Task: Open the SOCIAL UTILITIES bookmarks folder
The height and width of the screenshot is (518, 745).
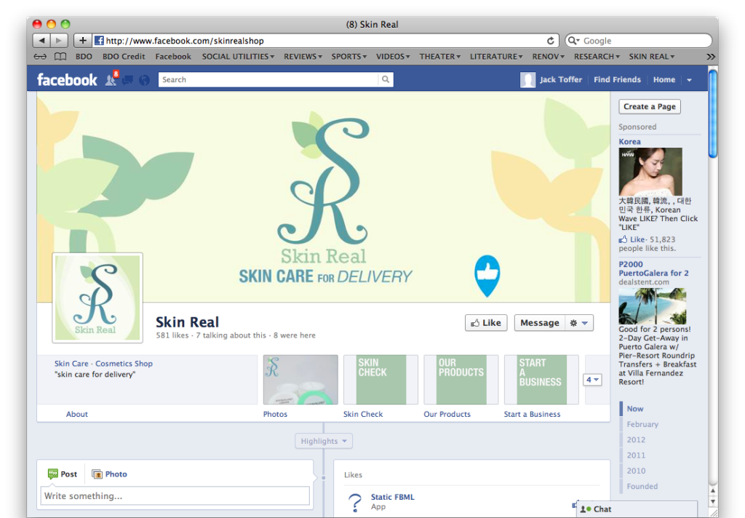Action: (x=238, y=57)
